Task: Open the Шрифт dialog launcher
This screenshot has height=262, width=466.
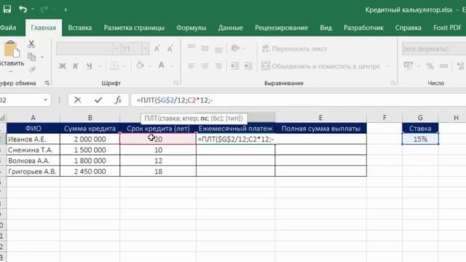Action: (176, 83)
